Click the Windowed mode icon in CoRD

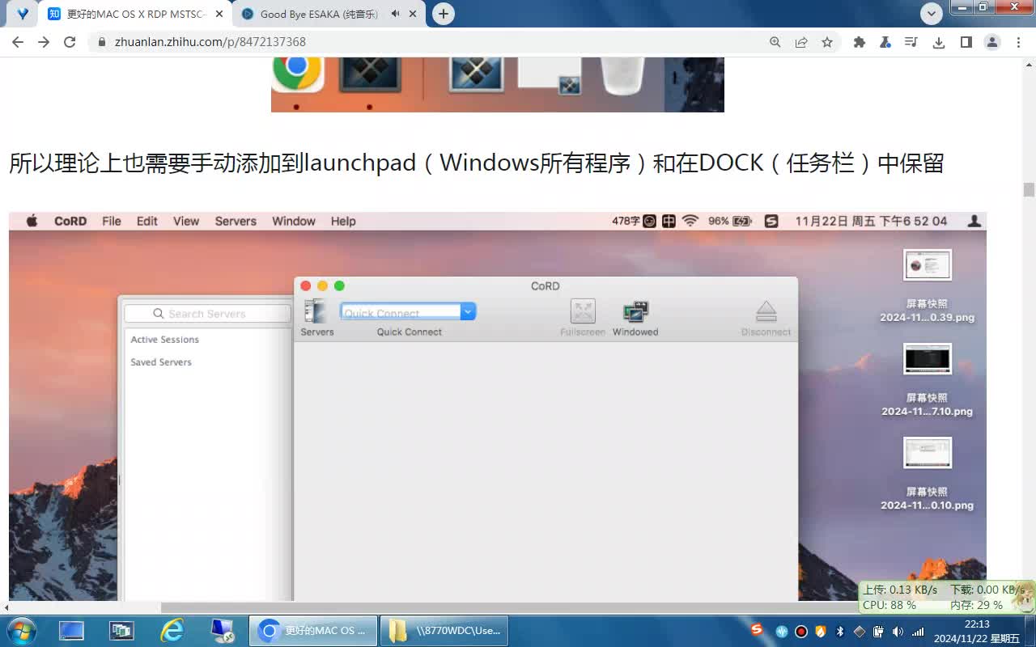[635, 311]
